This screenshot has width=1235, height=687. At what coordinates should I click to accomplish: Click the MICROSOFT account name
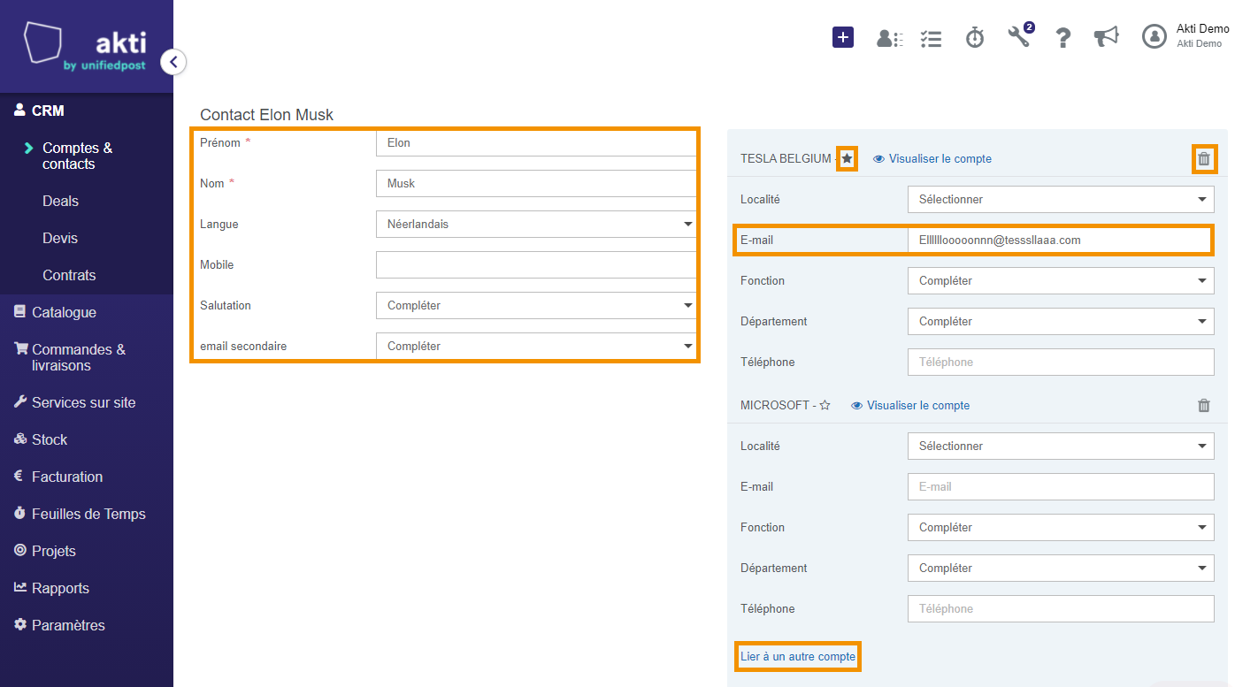(775, 406)
